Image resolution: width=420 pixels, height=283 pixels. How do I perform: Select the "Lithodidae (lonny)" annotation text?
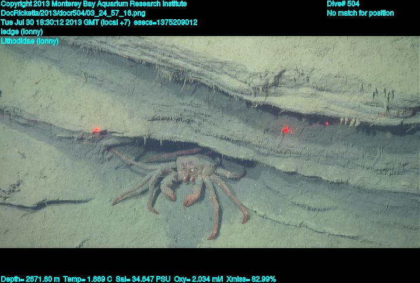[30, 41]
